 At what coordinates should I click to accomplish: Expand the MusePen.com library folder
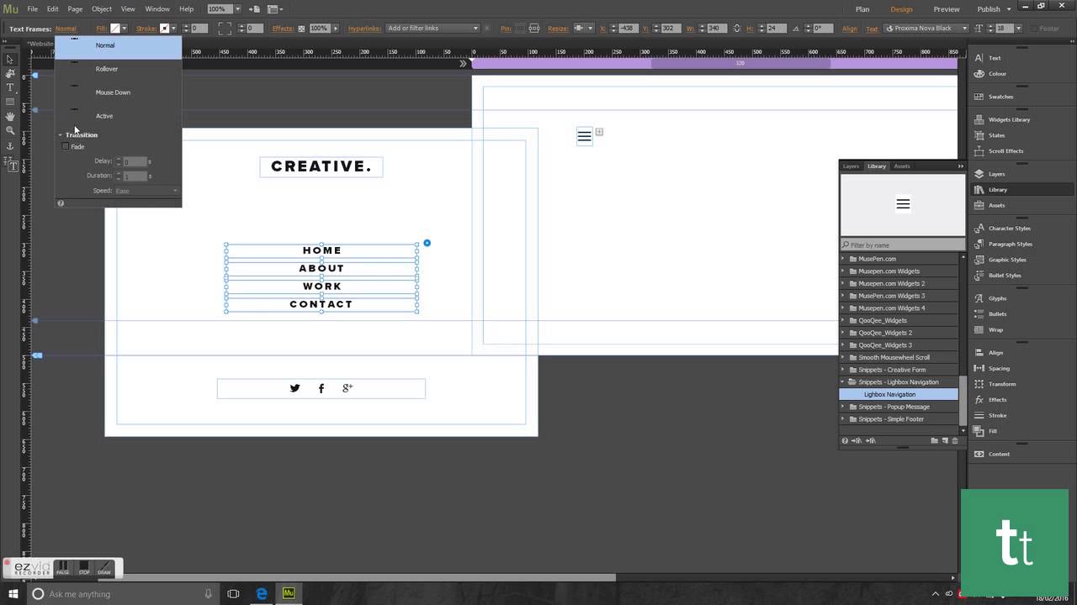pos(843,259)
